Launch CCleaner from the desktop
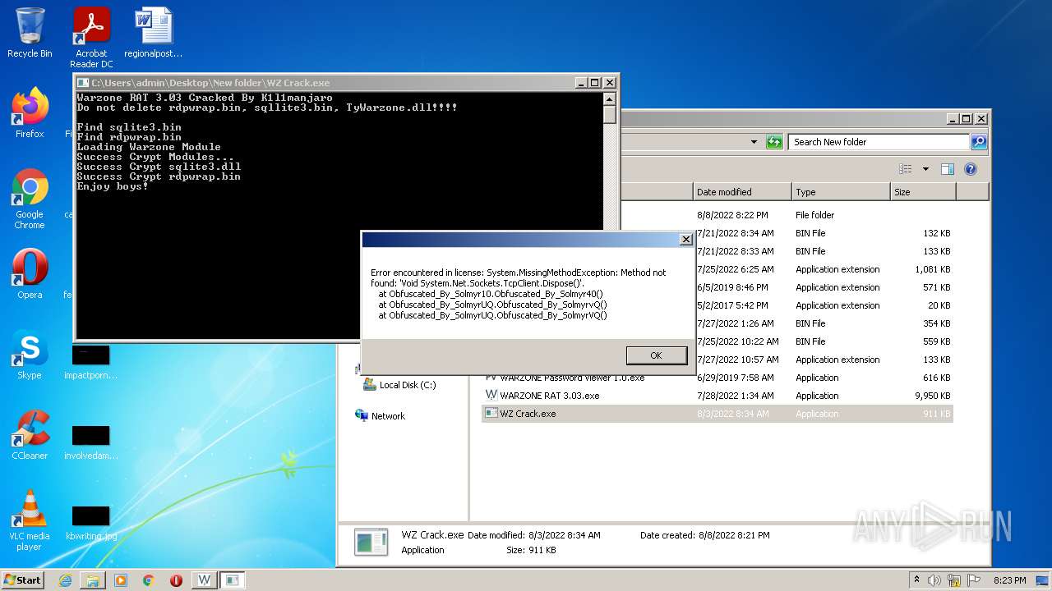1052x591 pixels. [30, 436]
